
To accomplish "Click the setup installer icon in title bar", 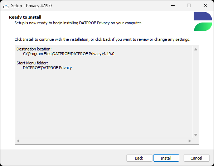I will coord(6,6).
